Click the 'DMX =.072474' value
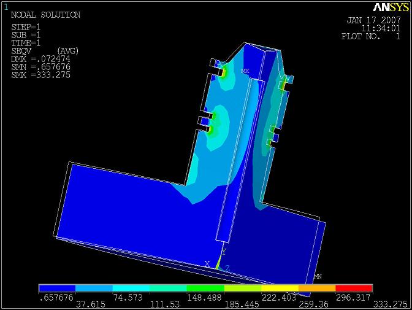The width and height of the screenshot is (412, 310). 40,59
